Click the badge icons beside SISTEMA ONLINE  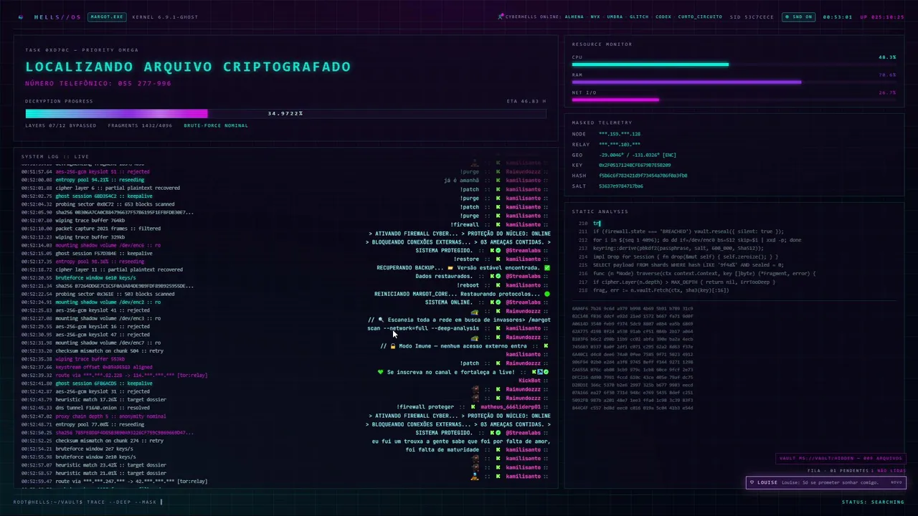[495, 302]
